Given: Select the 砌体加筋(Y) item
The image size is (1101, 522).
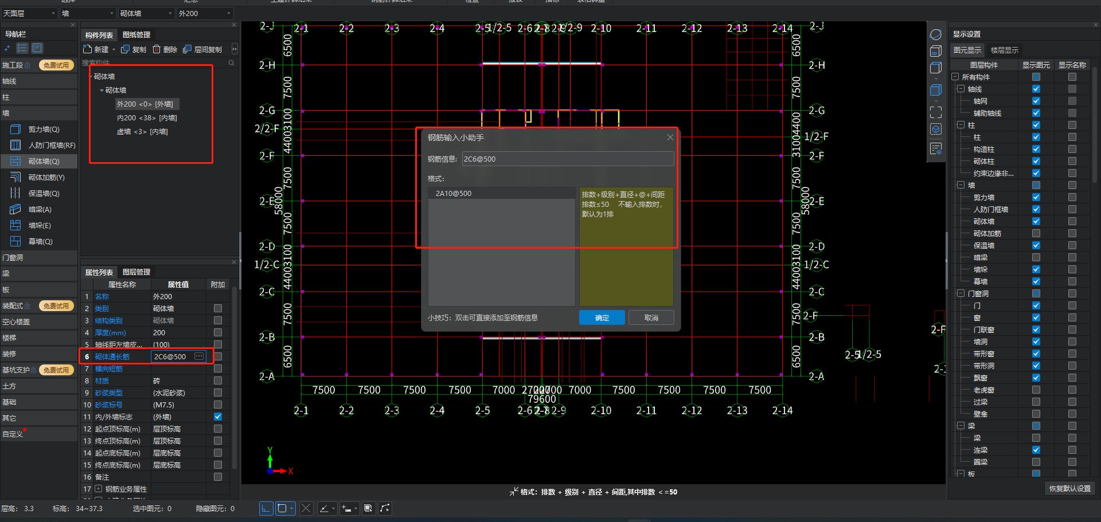Looking at the screenshot, I should 39,178.
